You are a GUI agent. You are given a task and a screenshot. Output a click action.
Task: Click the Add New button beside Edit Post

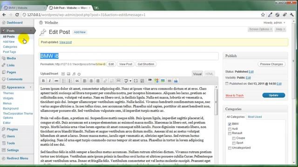tap(80, 32)
